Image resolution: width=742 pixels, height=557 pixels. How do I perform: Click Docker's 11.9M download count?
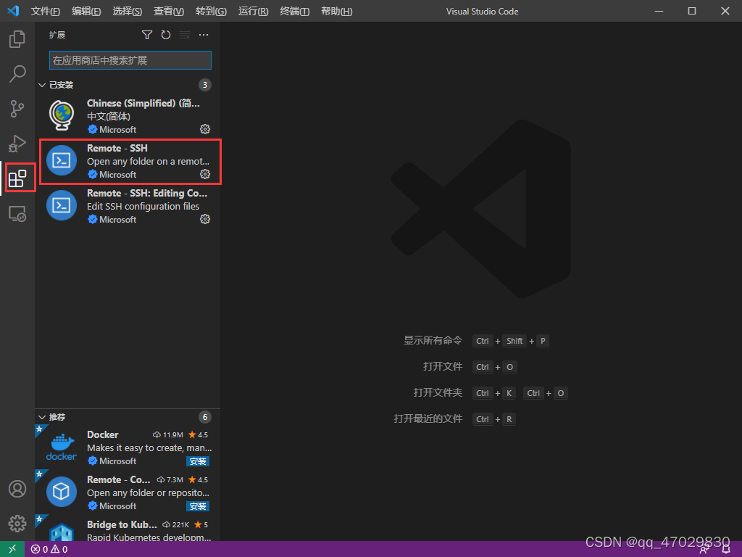click(x=168, y=435)
